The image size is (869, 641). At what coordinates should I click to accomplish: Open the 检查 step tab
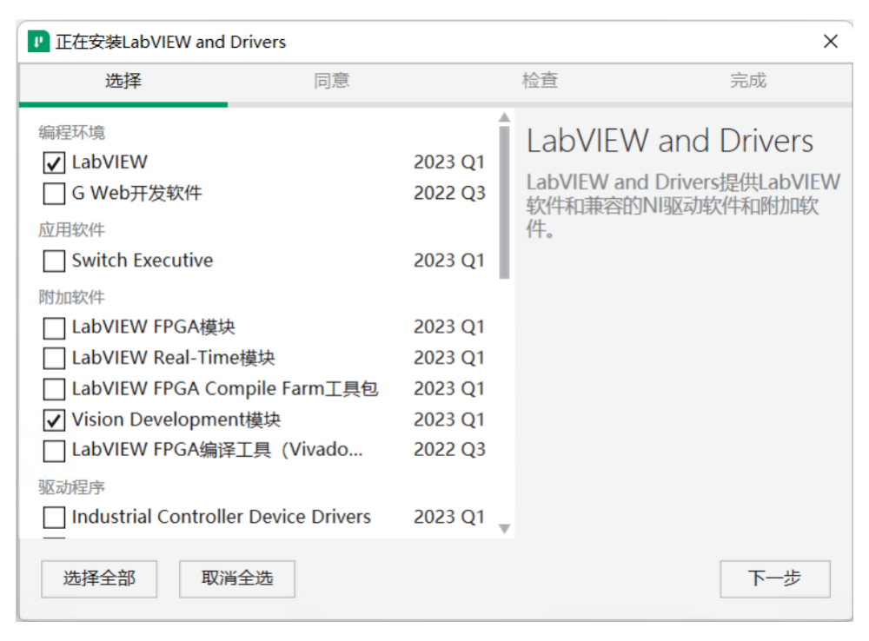pos(540,81)
